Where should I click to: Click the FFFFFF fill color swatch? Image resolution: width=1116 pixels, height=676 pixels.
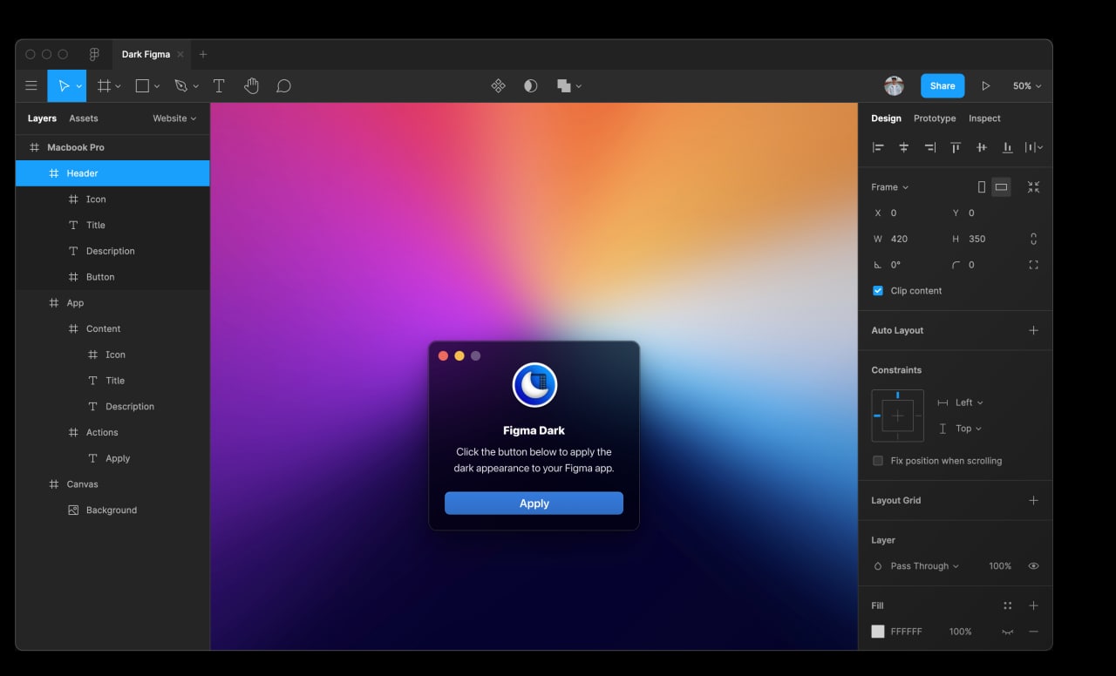878,632
